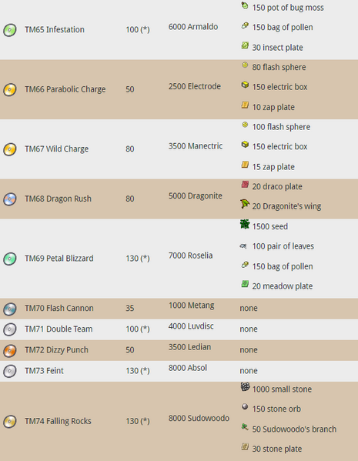358x461 pixels.
Task: Click the TM68 Dragon Rush disc icon
Action: click(x=10, y=199)
